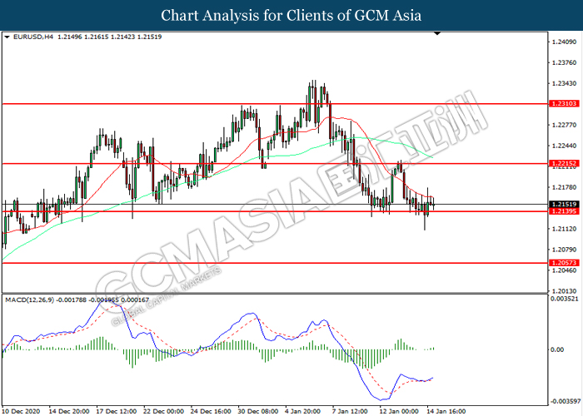This screenshot has width=583, height=416.
Task: Click the EURUSD,H4 symbol label
Action: point(33,37)
